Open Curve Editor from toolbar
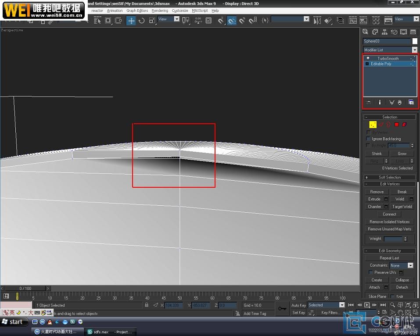The image size is (420, 336). click(353, 21)
